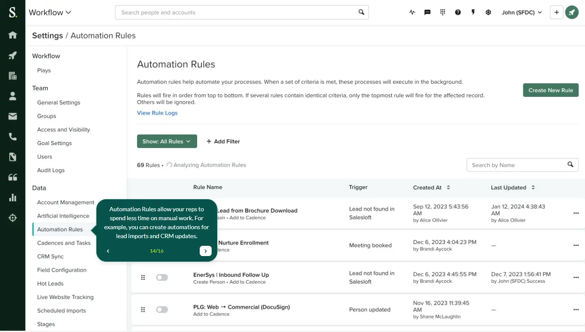Go to Home in the sidebar

[x=13, y=35]
